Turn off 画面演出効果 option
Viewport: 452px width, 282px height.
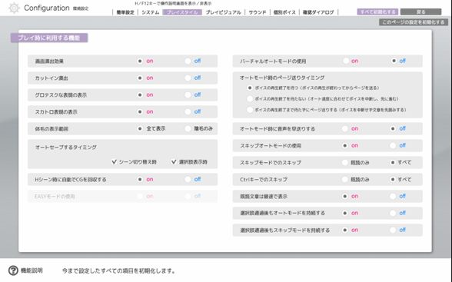pos(188,61)
